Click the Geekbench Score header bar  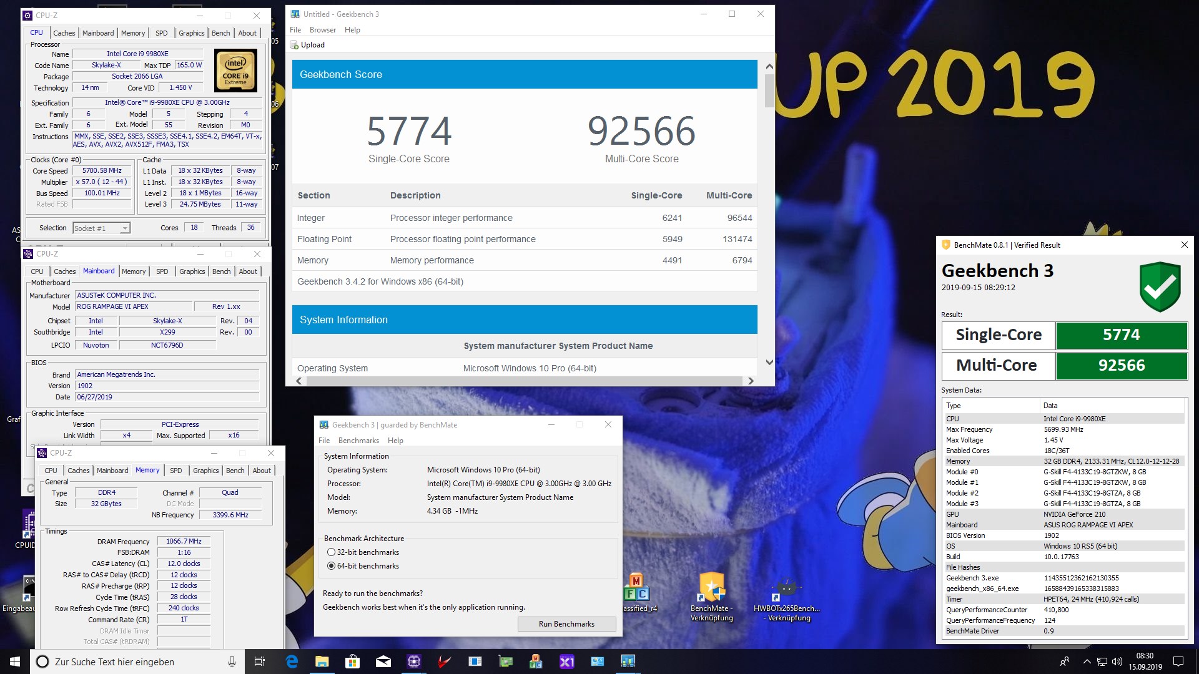click(525, 74)
